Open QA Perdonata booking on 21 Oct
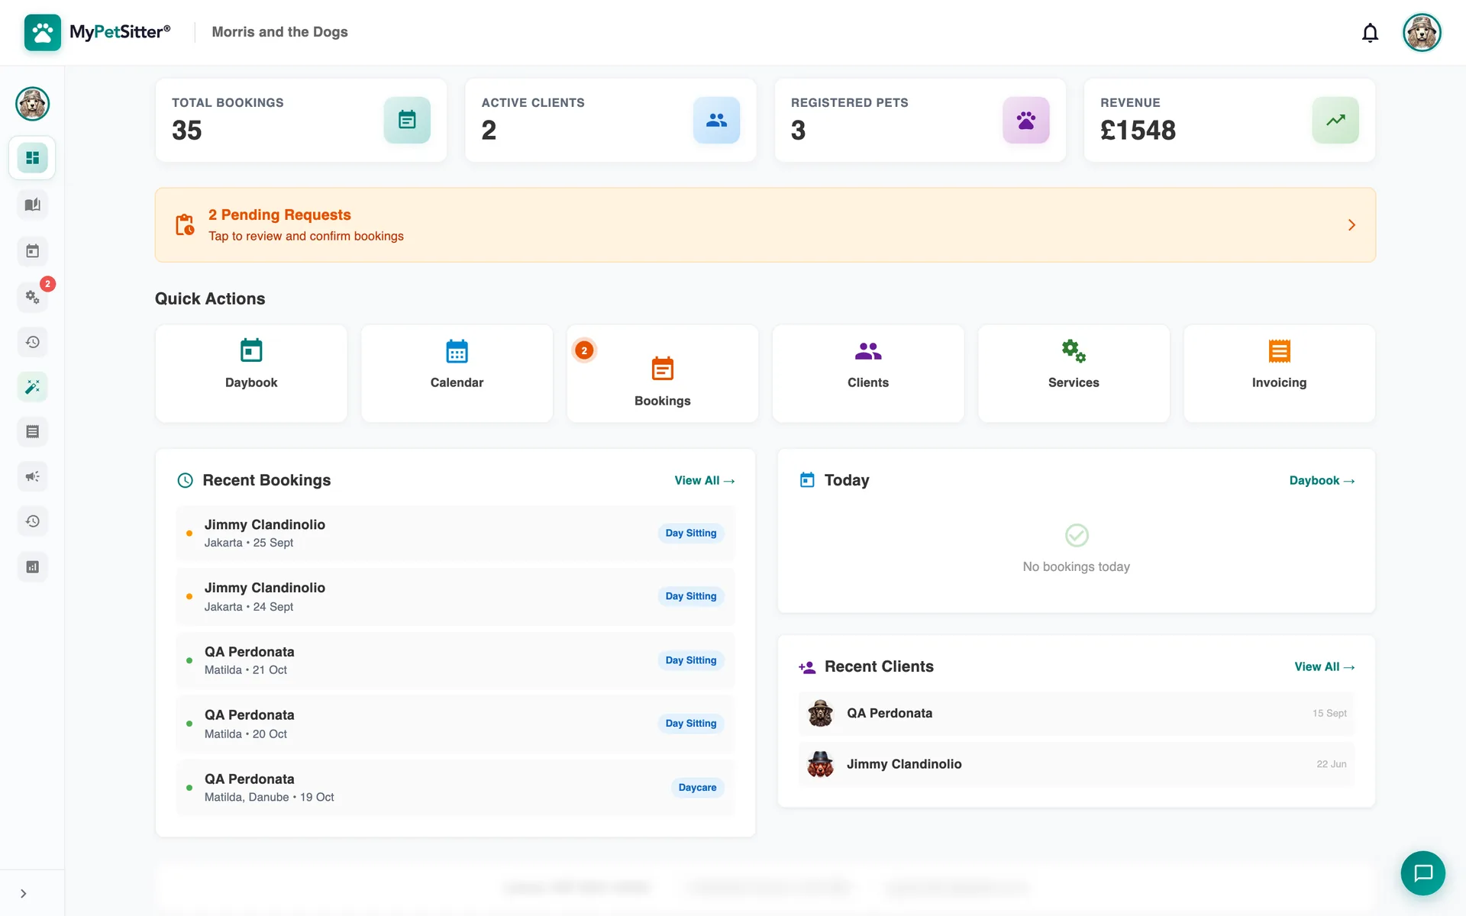The image size is (1466, 916). [455, 660]
